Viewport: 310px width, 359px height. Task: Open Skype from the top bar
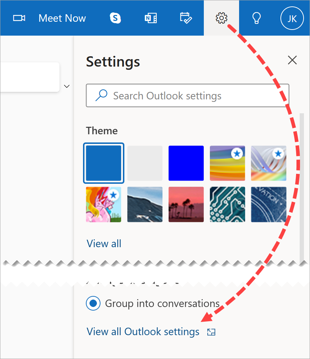115,18
